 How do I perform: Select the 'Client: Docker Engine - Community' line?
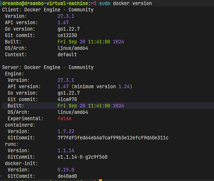tap(48, 10)
